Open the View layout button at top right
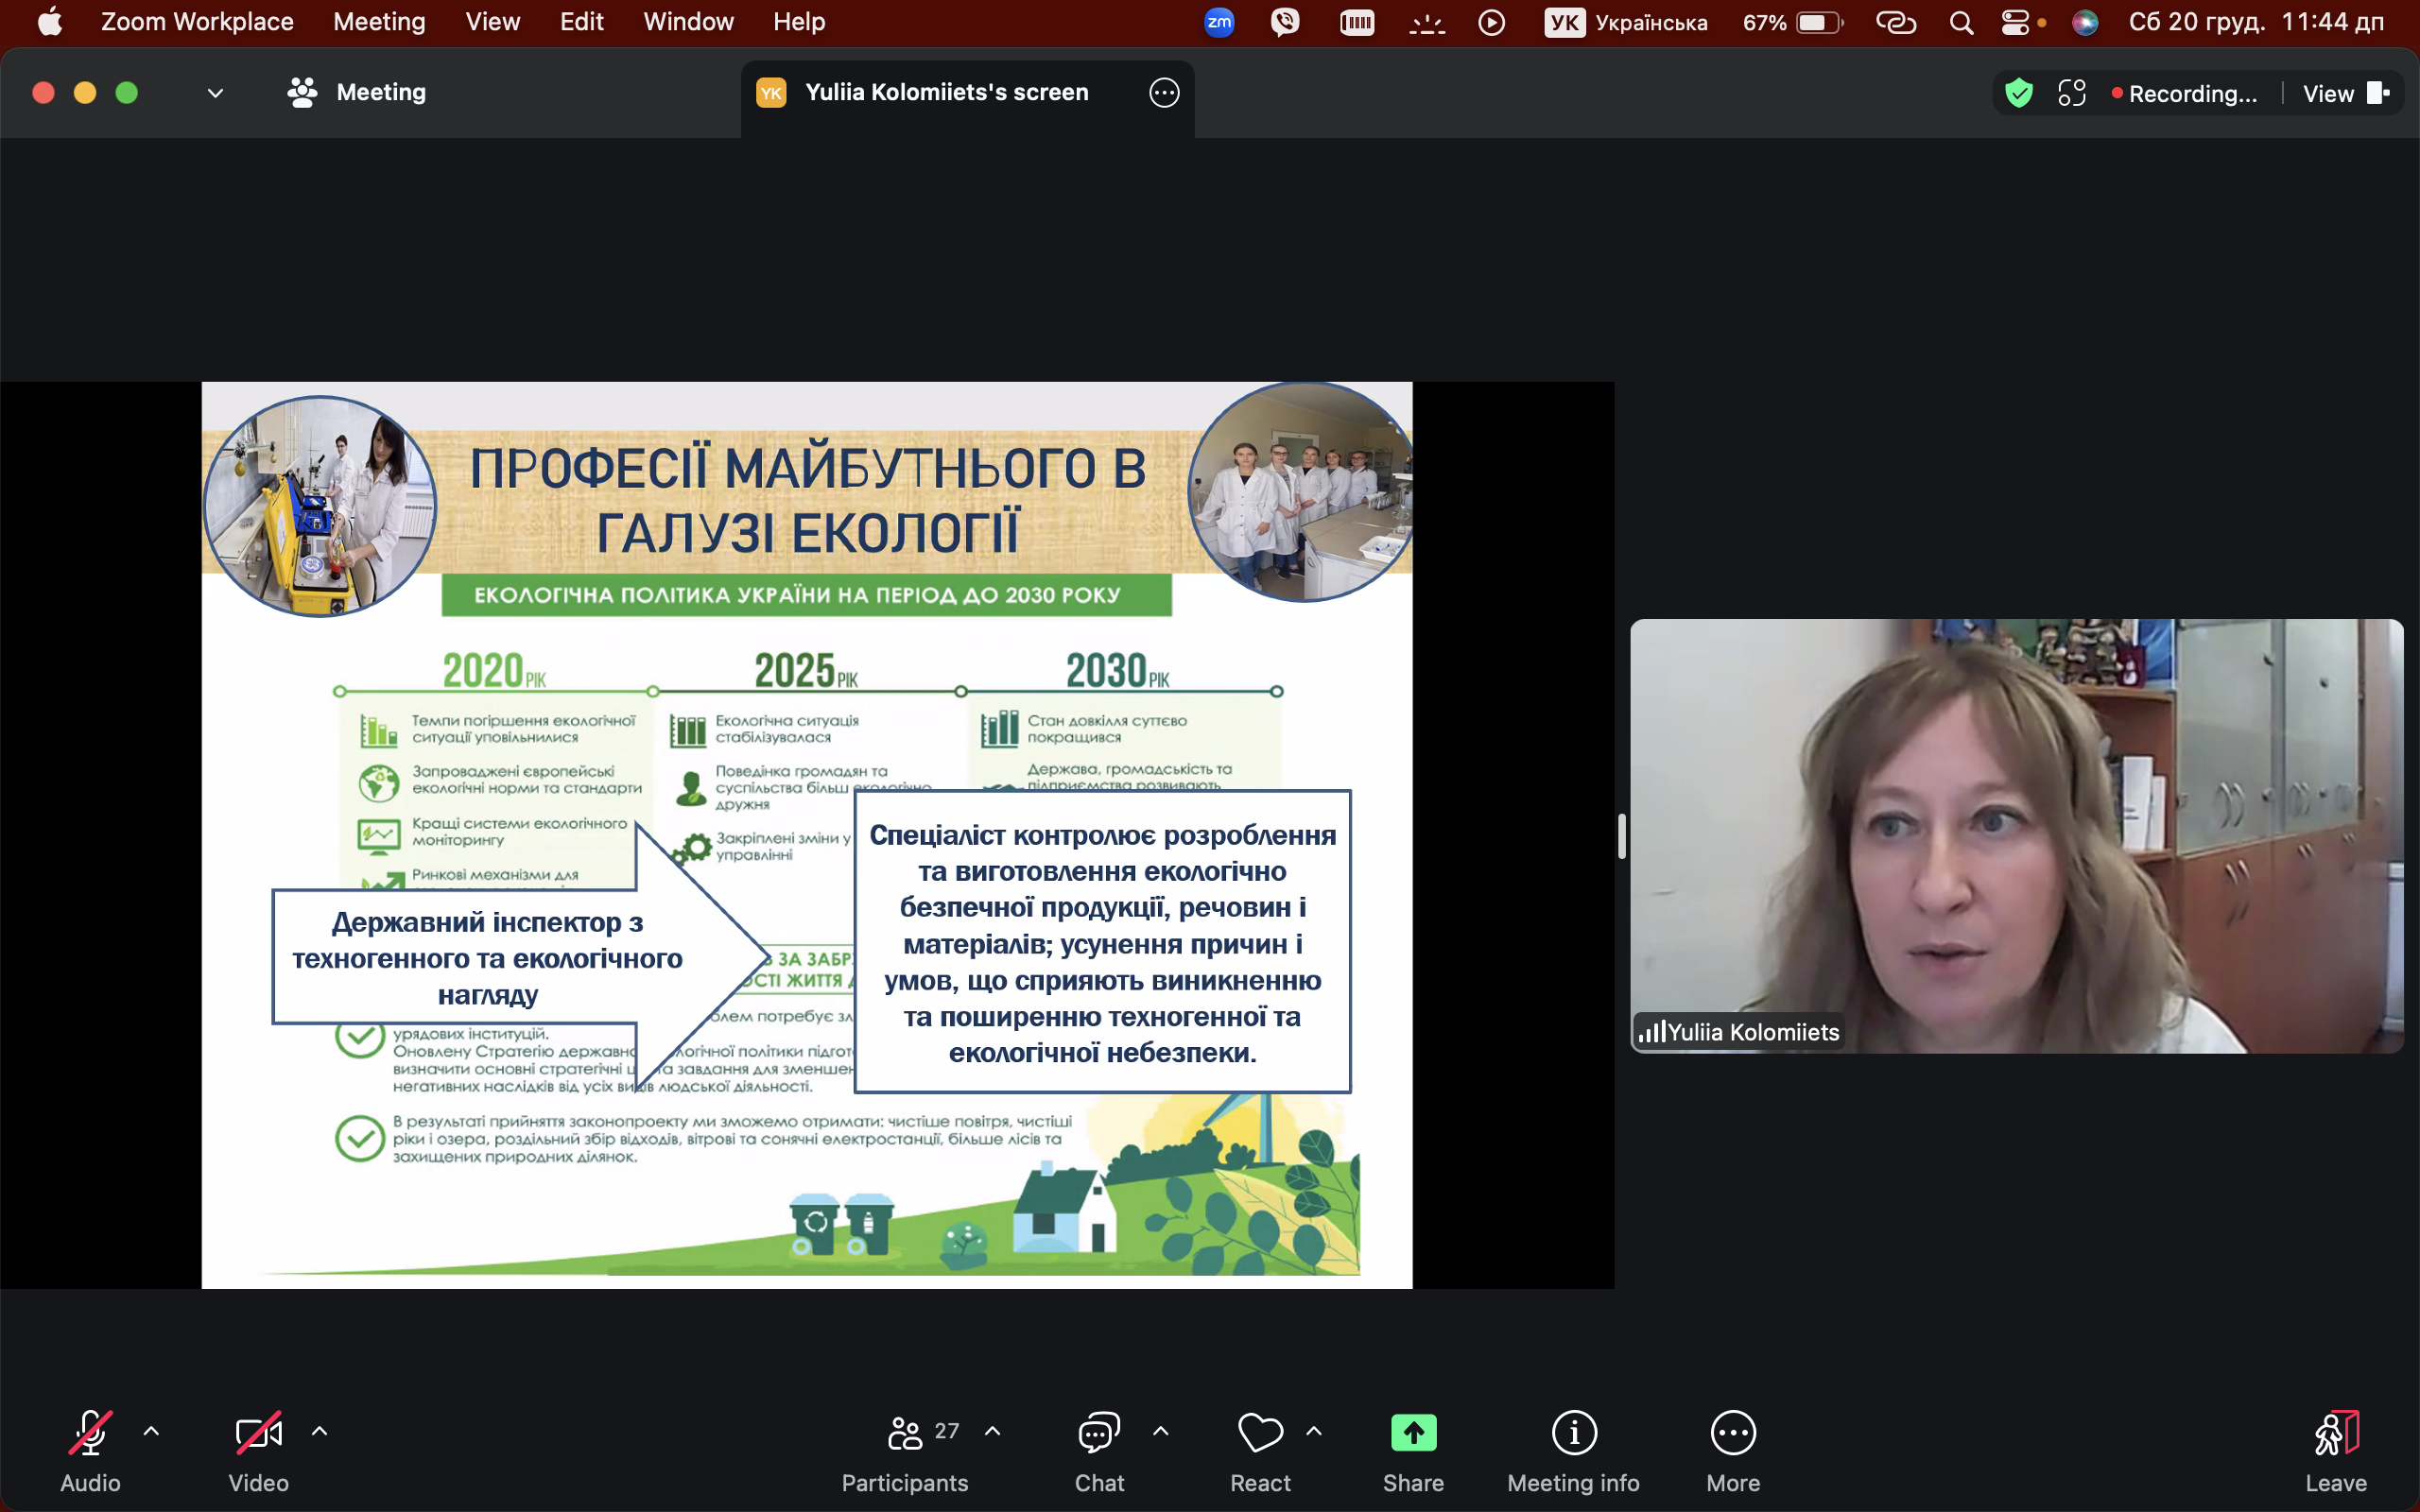2420x1512 pixels. 2344,93
